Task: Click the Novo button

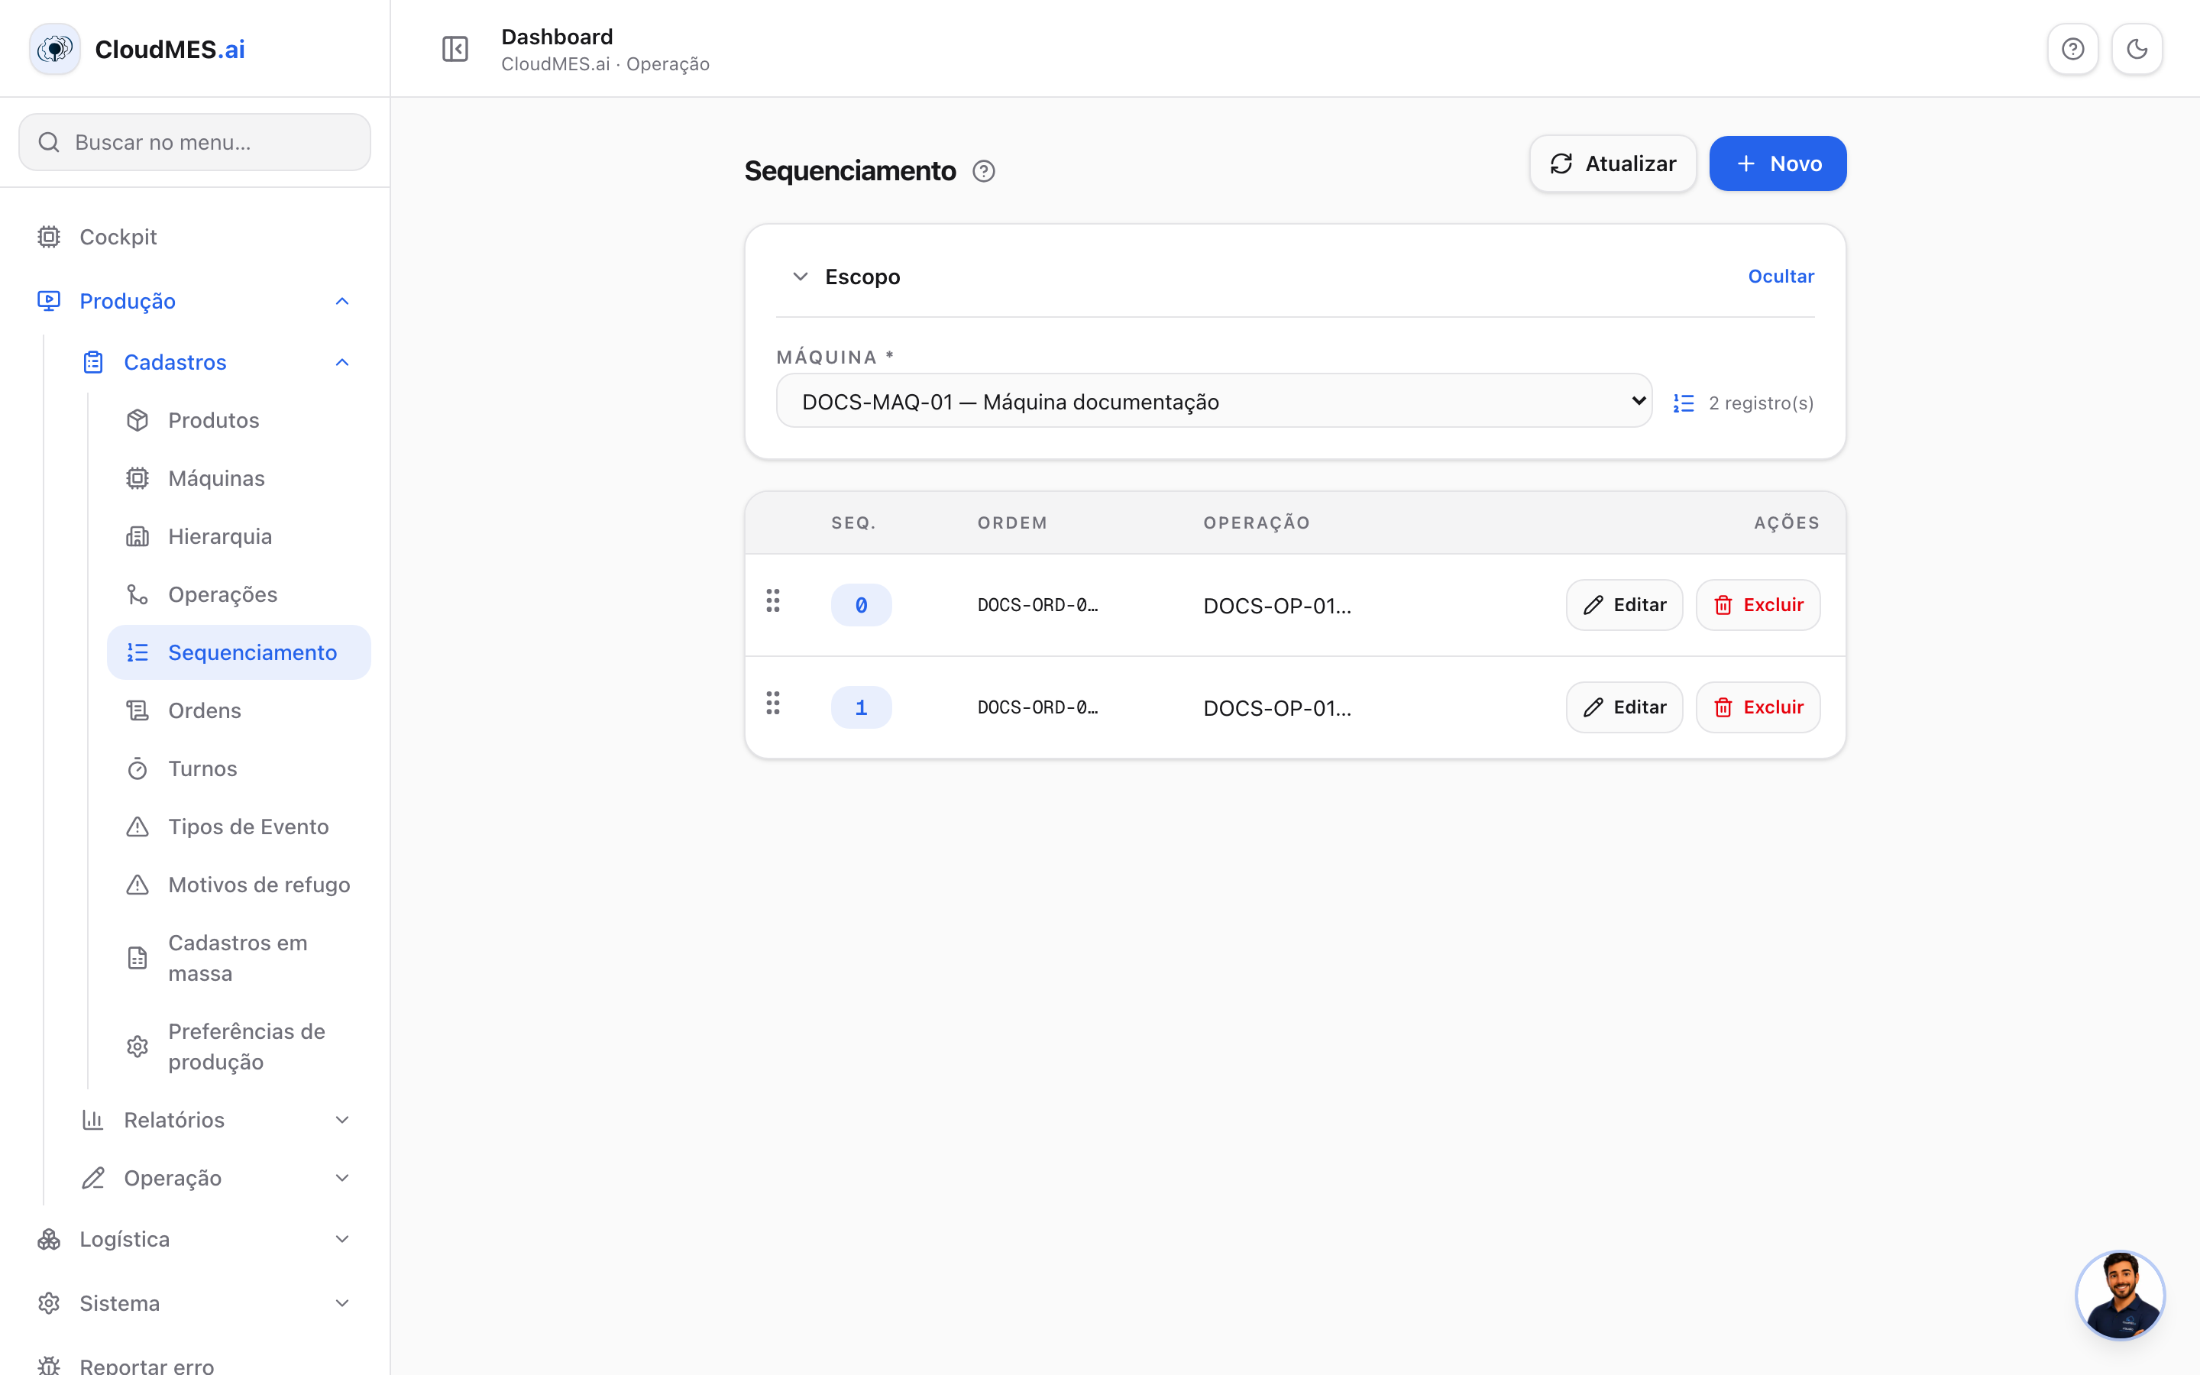Action: 1778,163
